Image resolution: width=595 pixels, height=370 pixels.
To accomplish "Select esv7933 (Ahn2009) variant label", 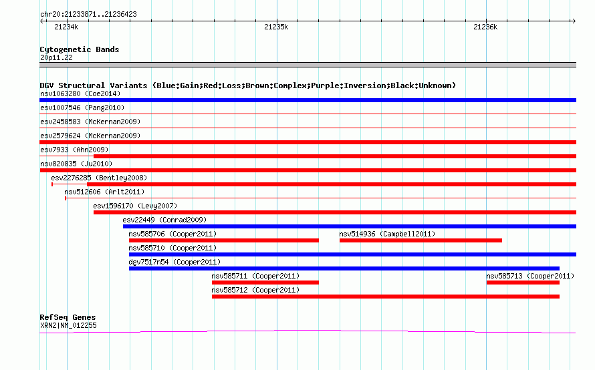I will tap(74, 150).
